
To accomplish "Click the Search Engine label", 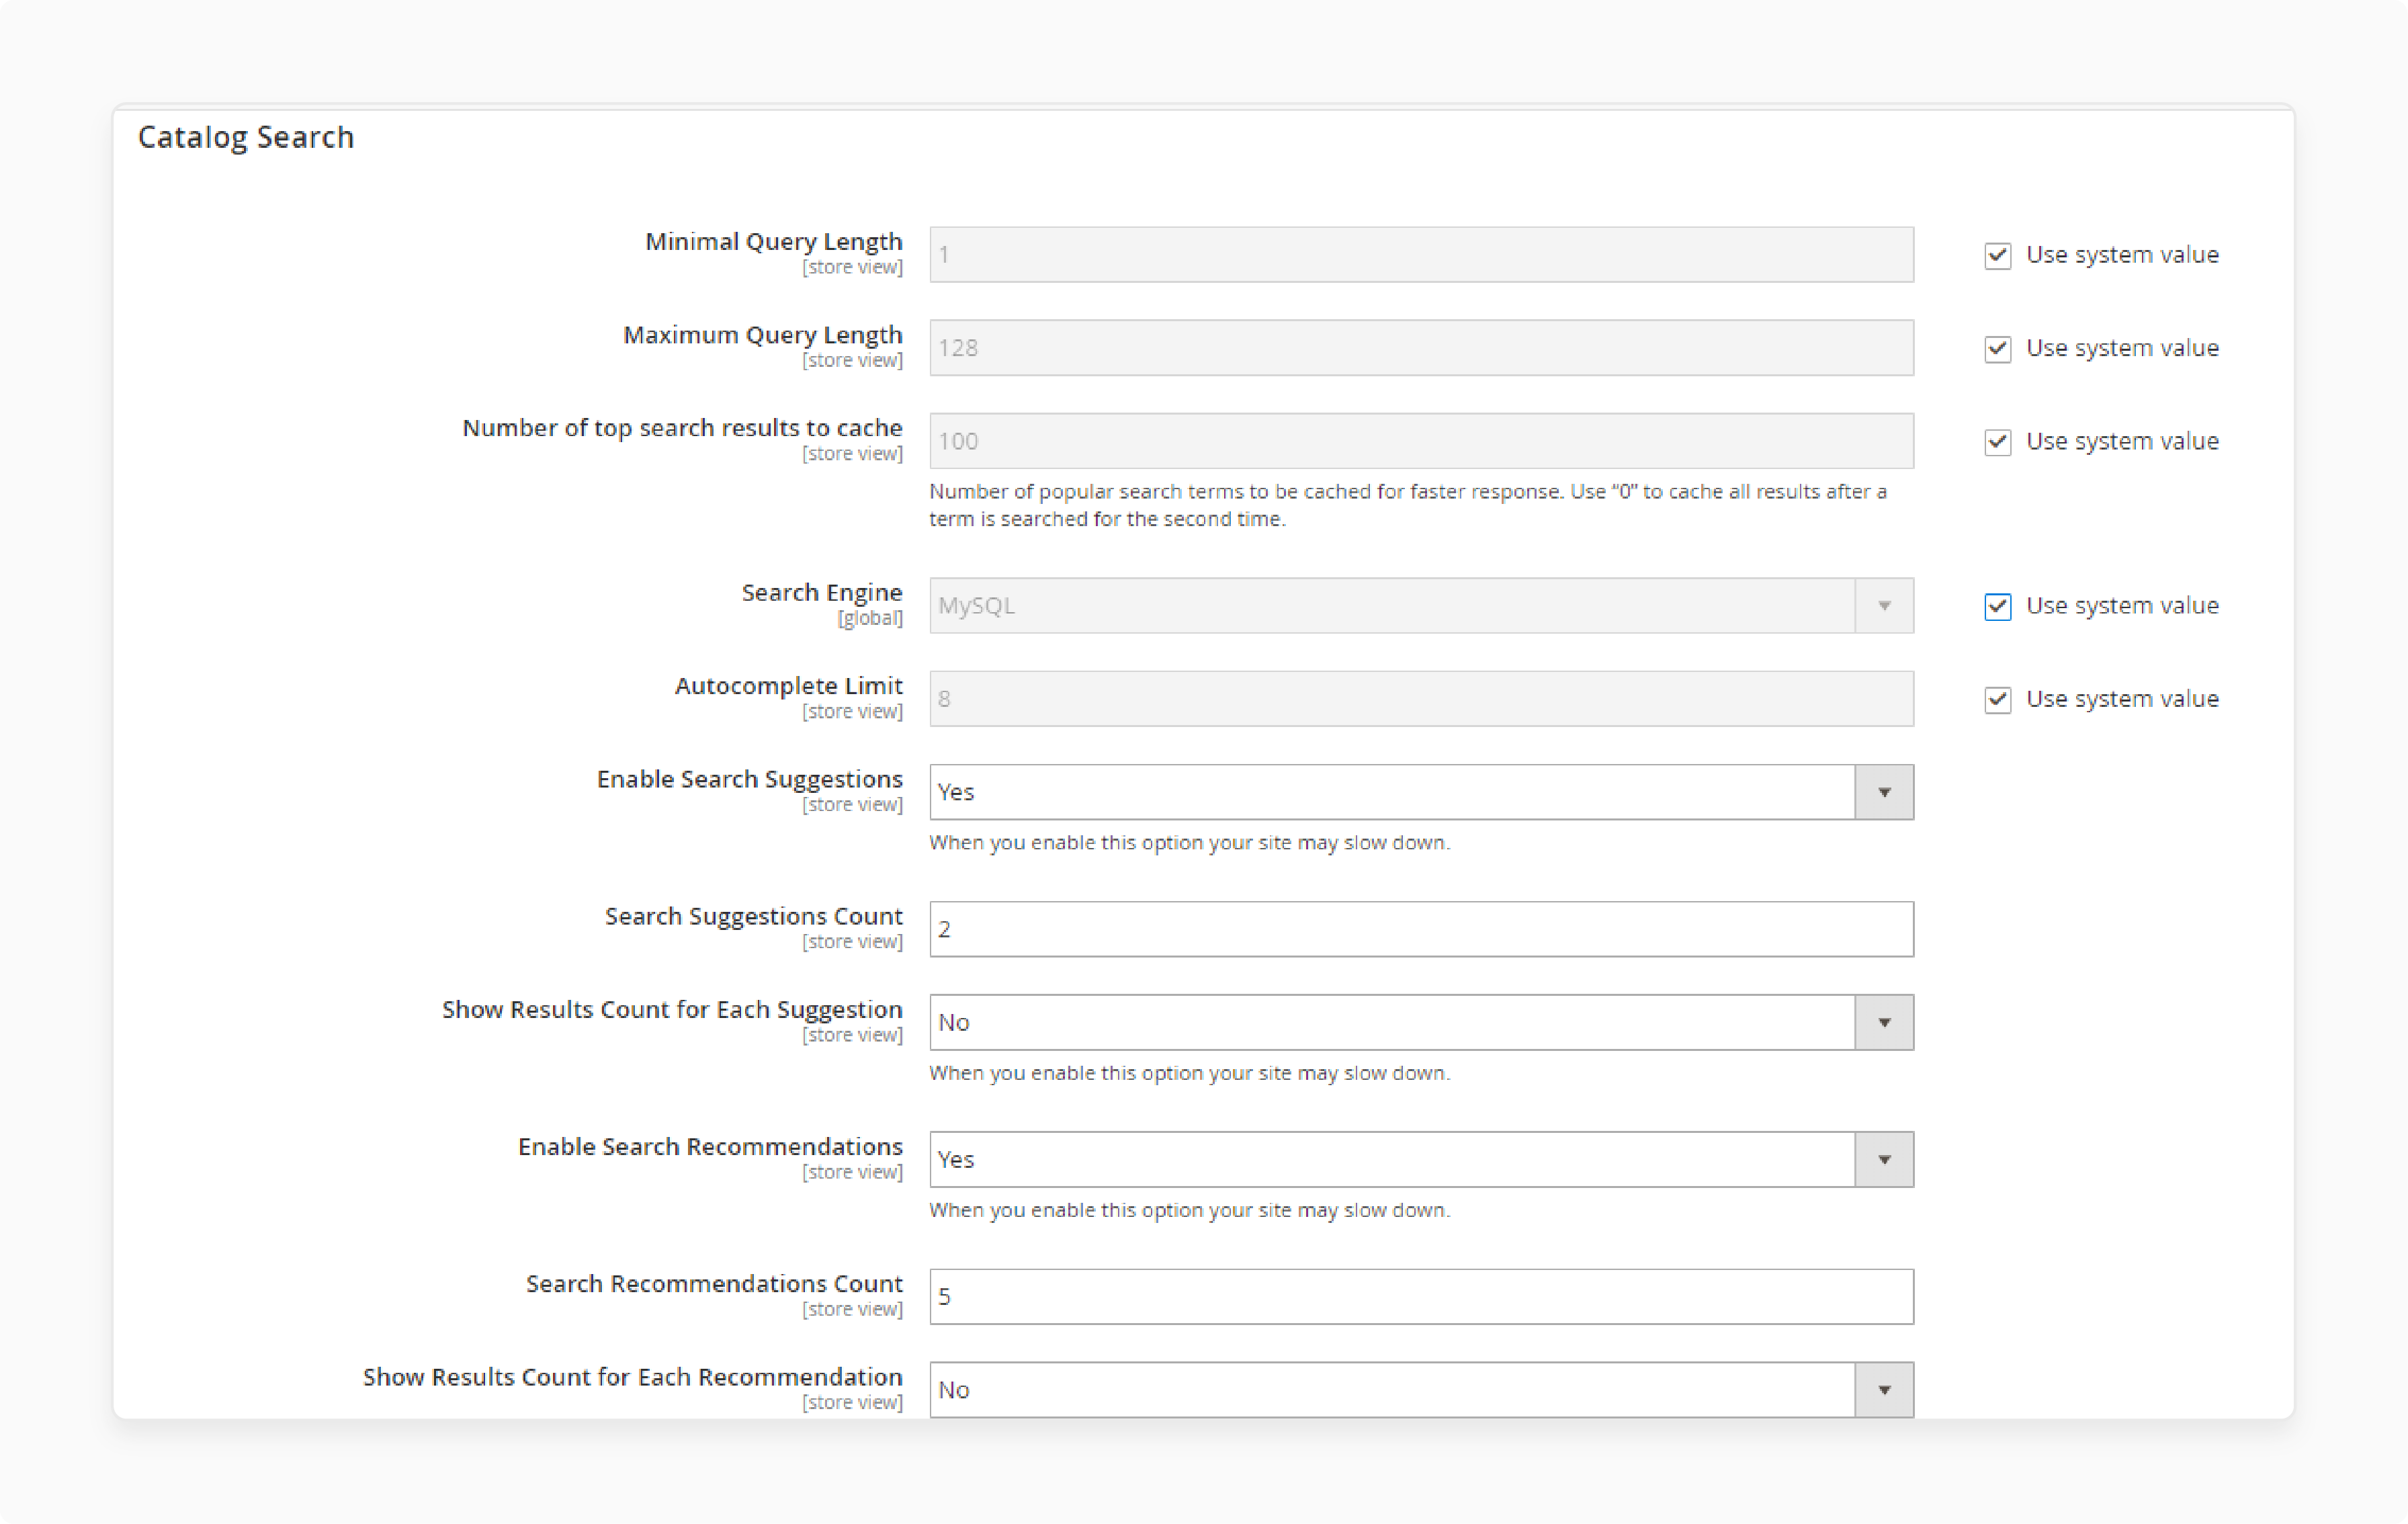I will tap(821, 592).
